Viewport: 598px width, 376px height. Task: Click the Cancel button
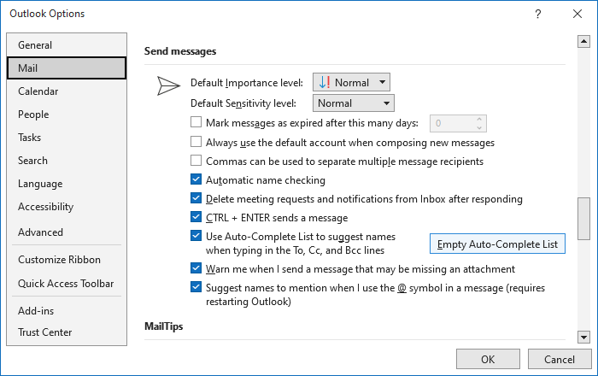[560, 359]
